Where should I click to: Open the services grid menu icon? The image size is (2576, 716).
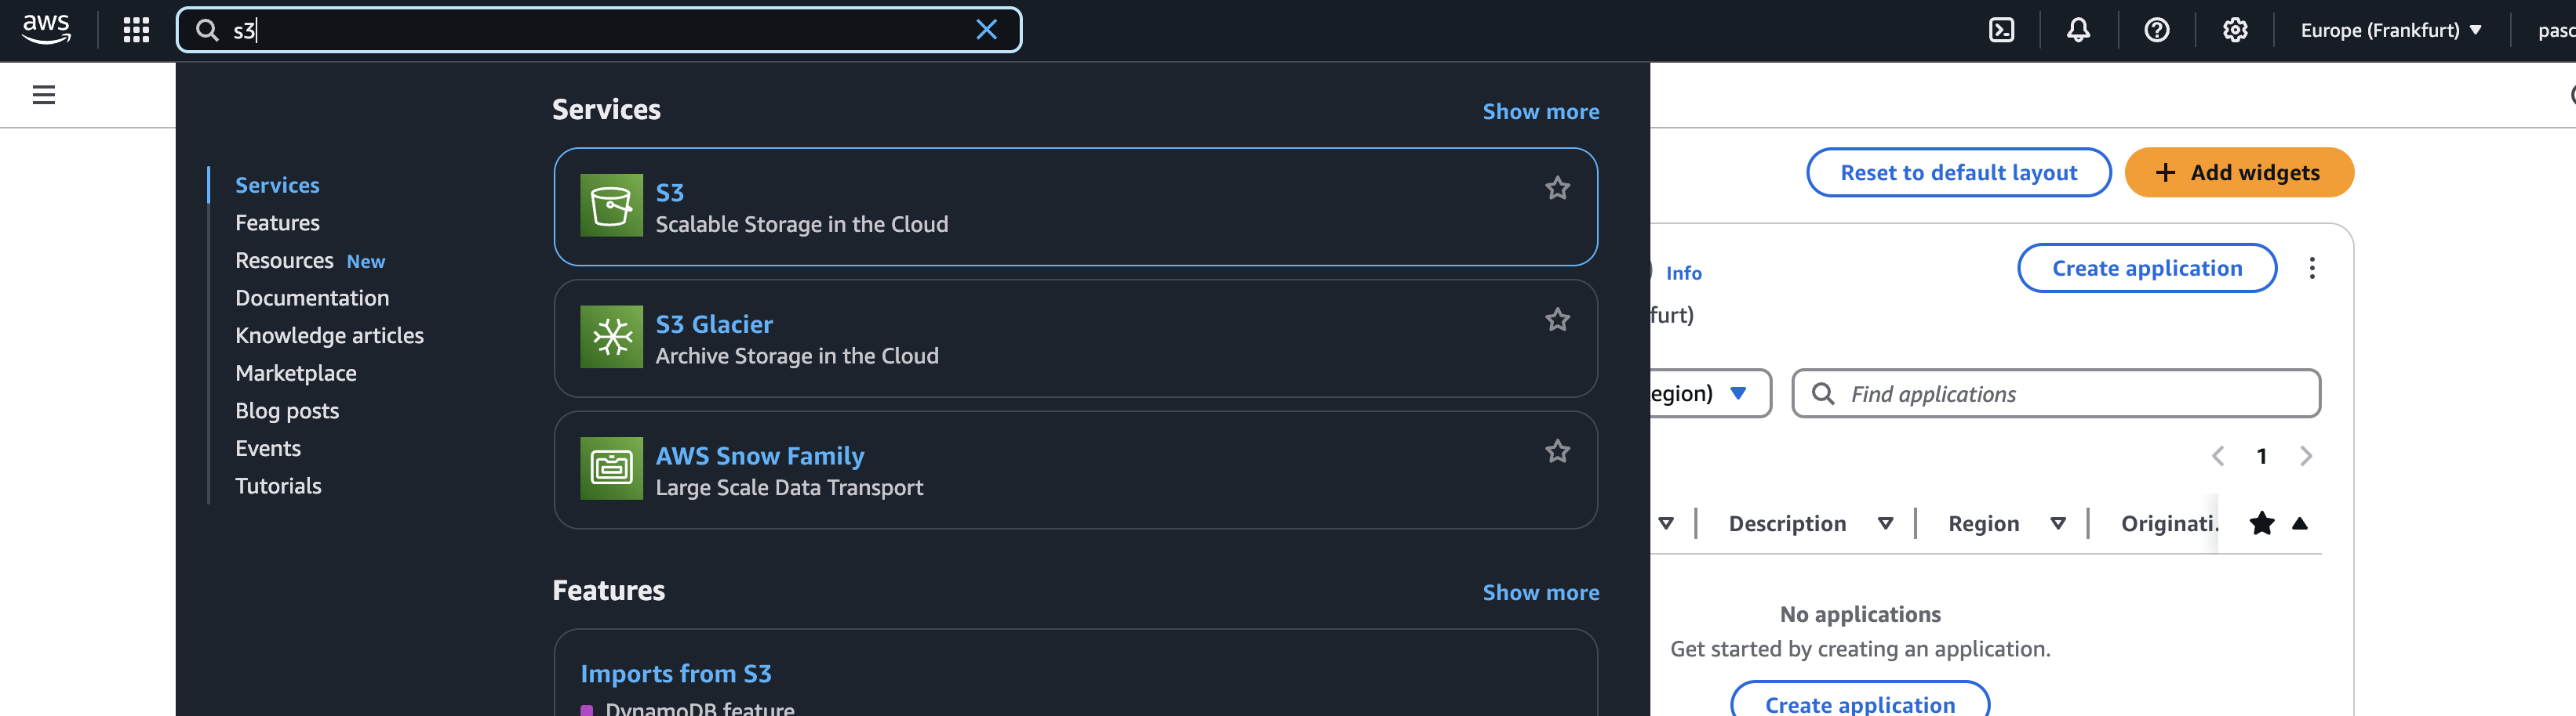136,30
